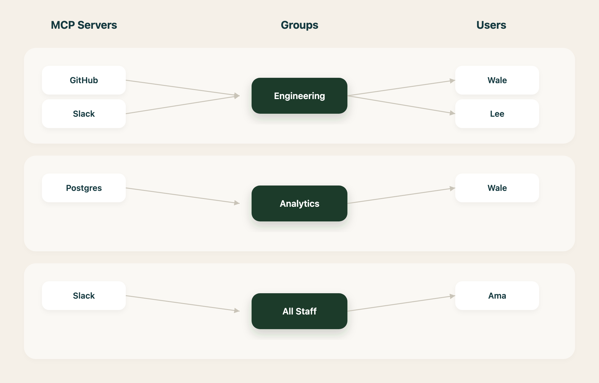
Task: Open the All Staff group box
Action: pos(299,311)
